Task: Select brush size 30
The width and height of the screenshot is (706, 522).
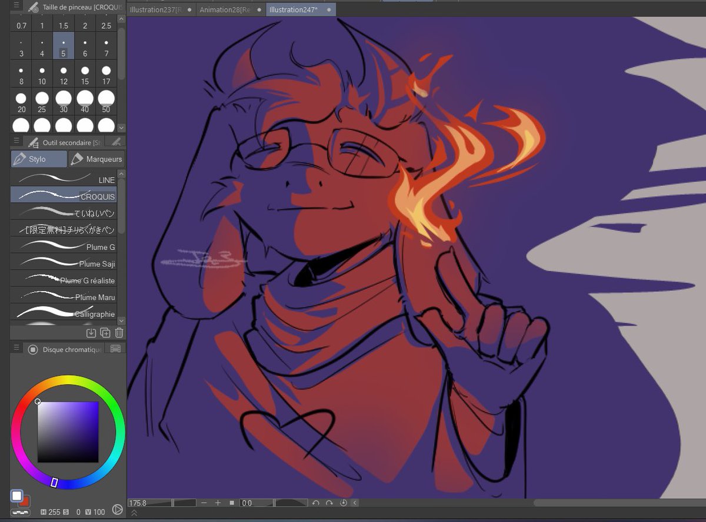Action: coord(64,102)
